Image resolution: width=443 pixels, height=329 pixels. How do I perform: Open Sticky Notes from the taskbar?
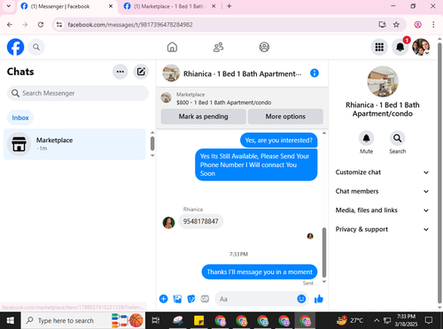pyautogui.click(x=198, y=320)
